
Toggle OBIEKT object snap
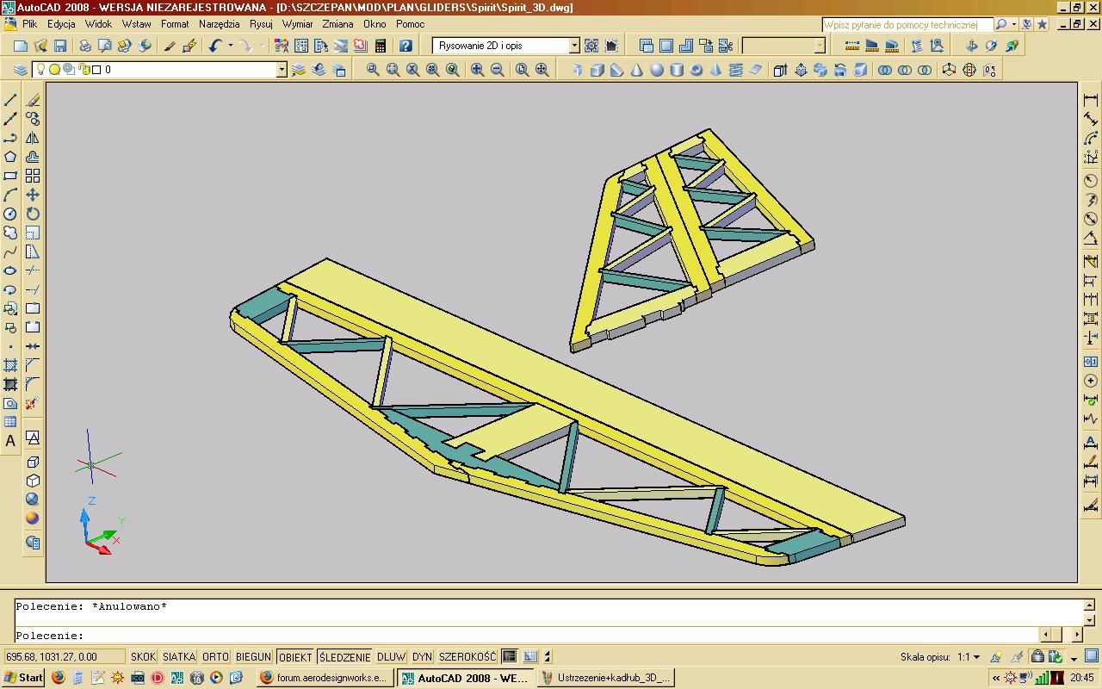[295, 657]
